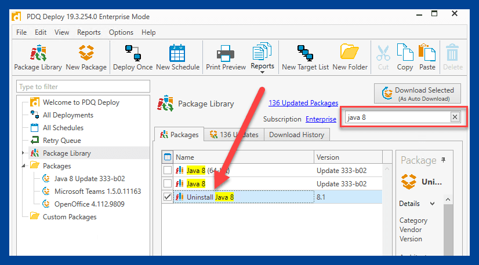Click the Package Library heading icon
Screen dimensions: 479x265
tap(165, 103)
